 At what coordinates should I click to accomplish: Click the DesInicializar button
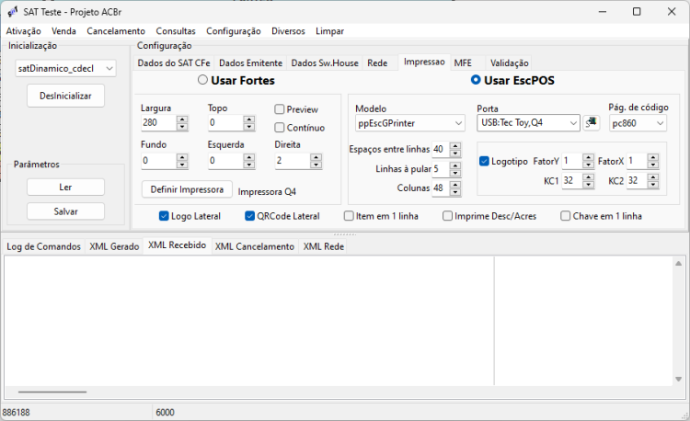point(65,96)
